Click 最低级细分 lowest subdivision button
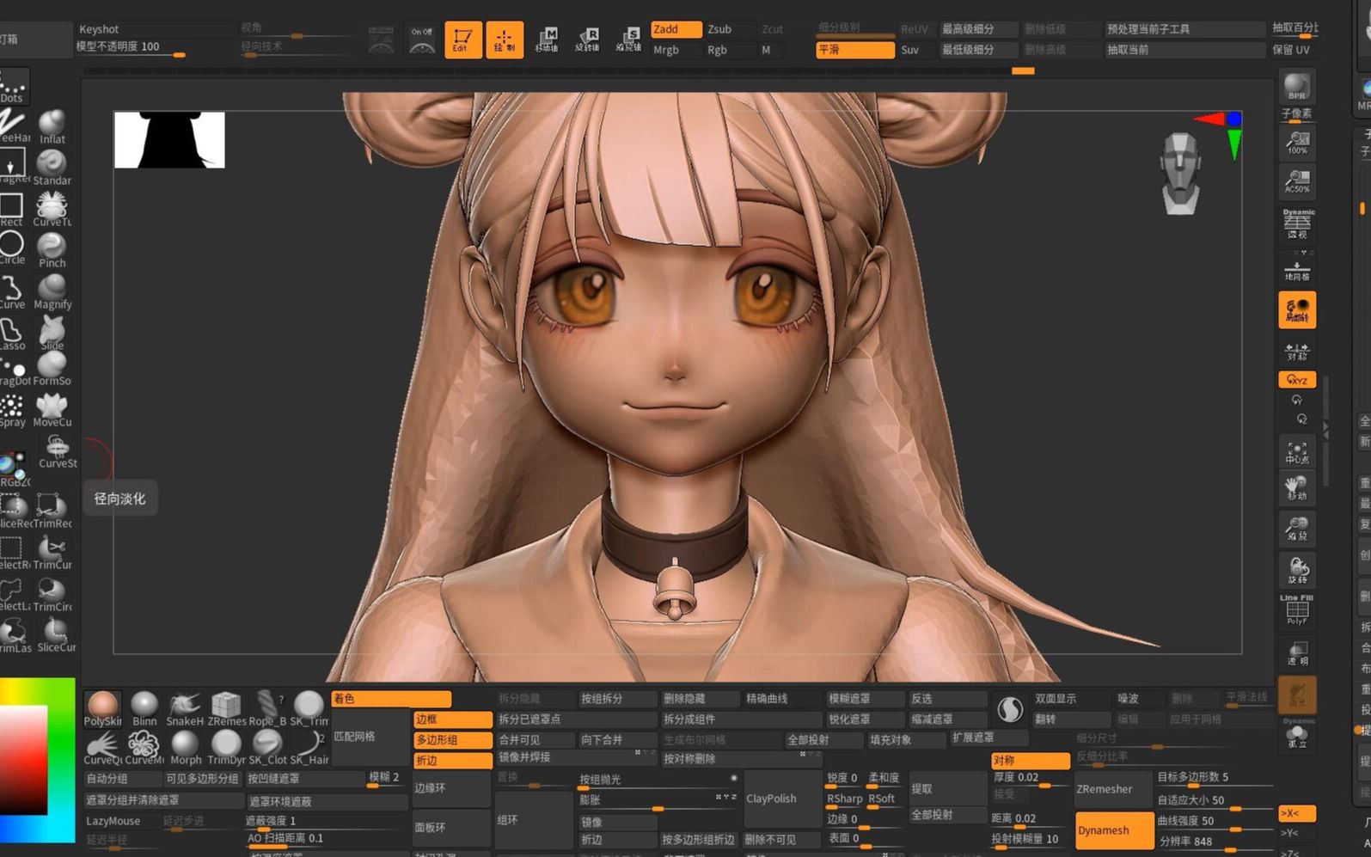The image size is (1371, 857). coord(979,50)
